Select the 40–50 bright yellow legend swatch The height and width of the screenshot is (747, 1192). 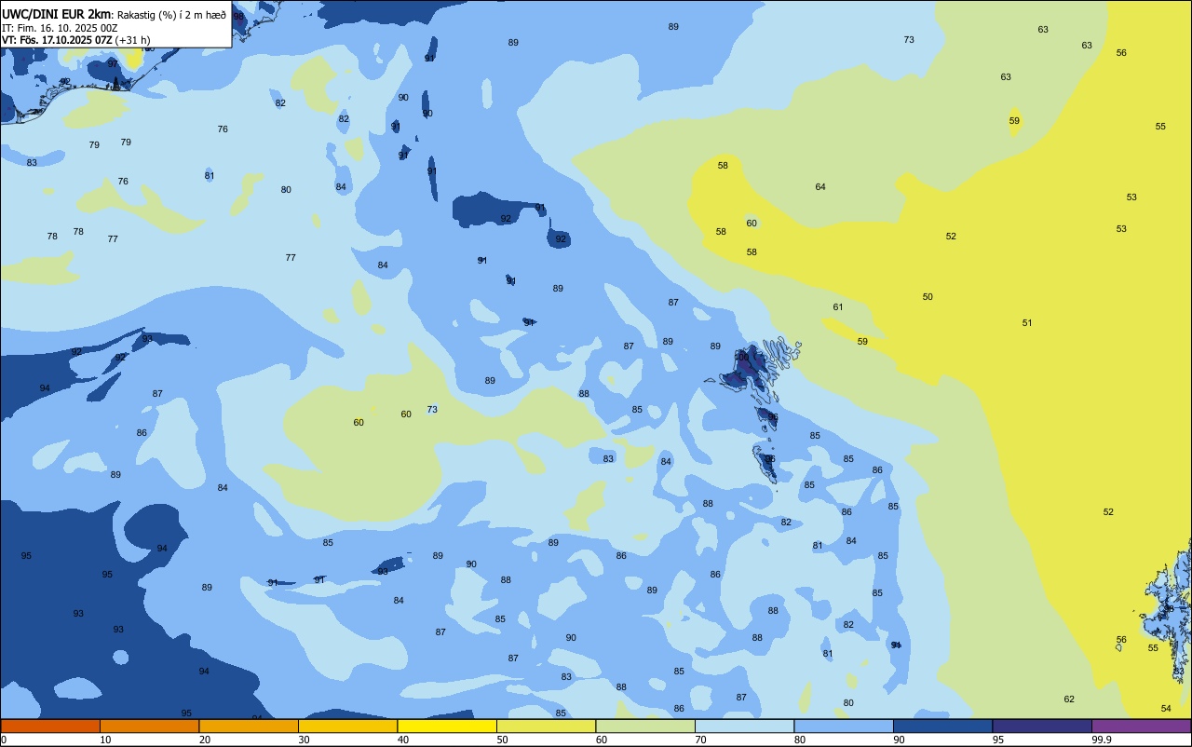pos(447,726)
